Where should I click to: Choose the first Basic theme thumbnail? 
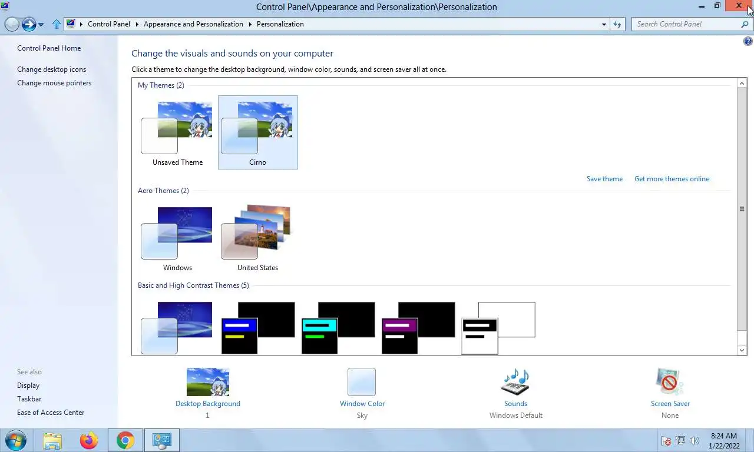pos(177,328)
